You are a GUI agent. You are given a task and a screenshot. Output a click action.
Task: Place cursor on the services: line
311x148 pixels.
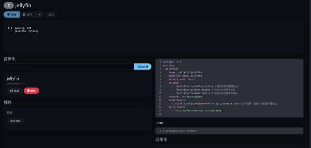tap(169, 65)
